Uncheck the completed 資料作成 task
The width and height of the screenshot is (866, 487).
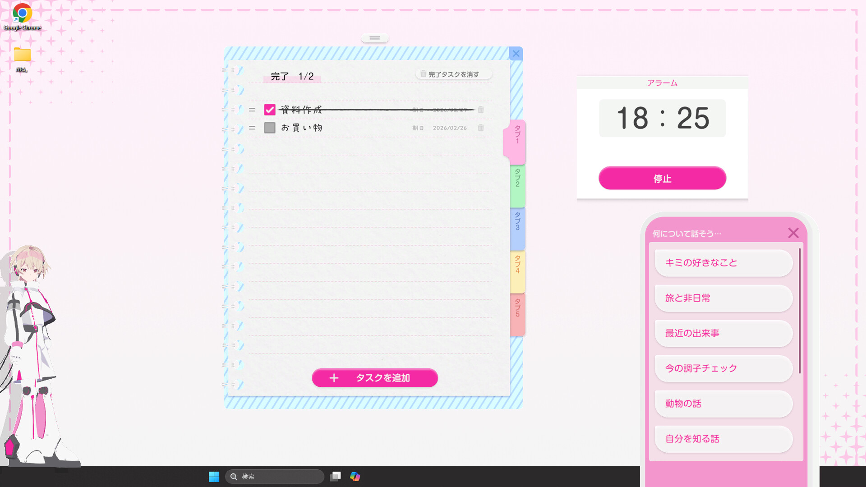pos(269,109)
